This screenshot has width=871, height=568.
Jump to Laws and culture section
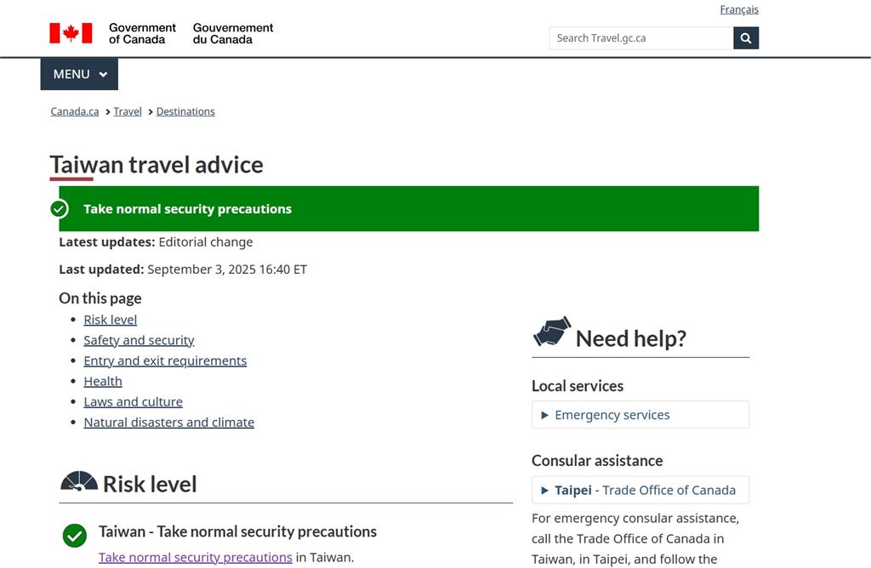click(x=133, y=401)
